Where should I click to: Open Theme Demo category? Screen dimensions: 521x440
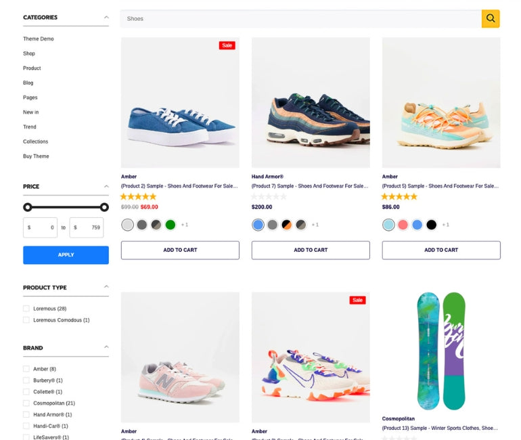pyautogui.click(x=39, y=39)
